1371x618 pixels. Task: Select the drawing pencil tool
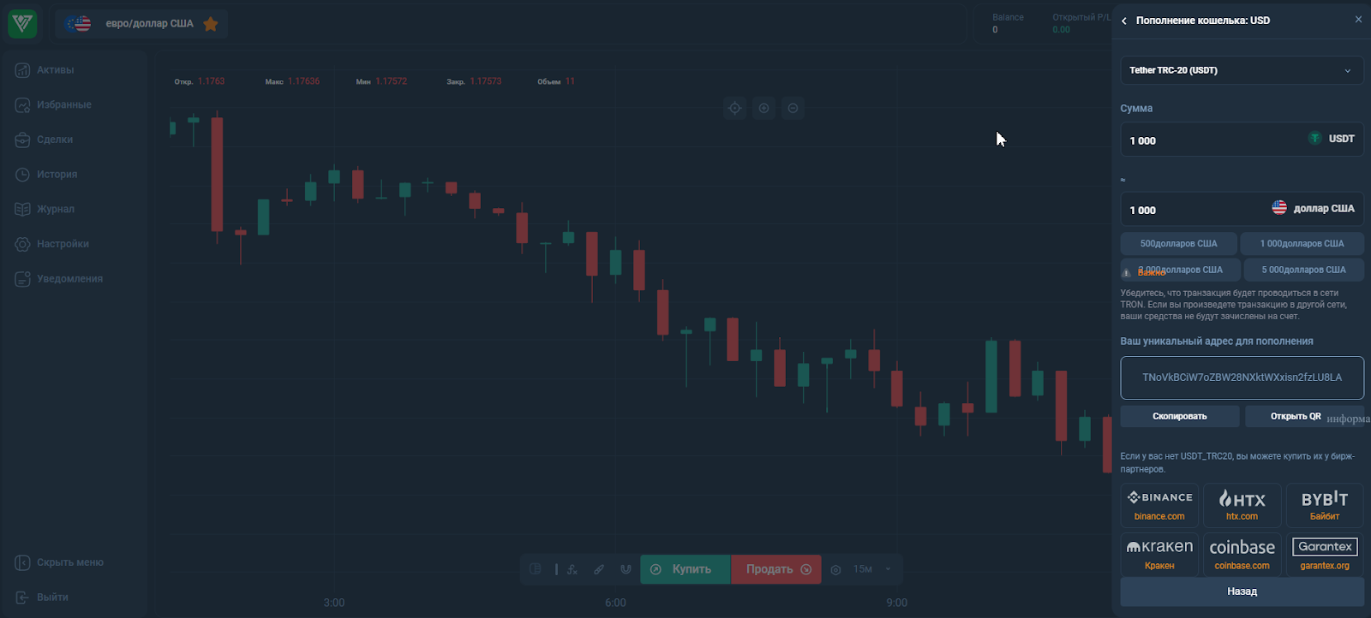599,569
